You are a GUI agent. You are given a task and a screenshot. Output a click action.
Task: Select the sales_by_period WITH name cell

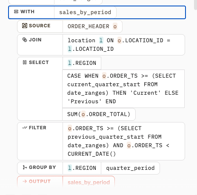[x=85, y=12]
